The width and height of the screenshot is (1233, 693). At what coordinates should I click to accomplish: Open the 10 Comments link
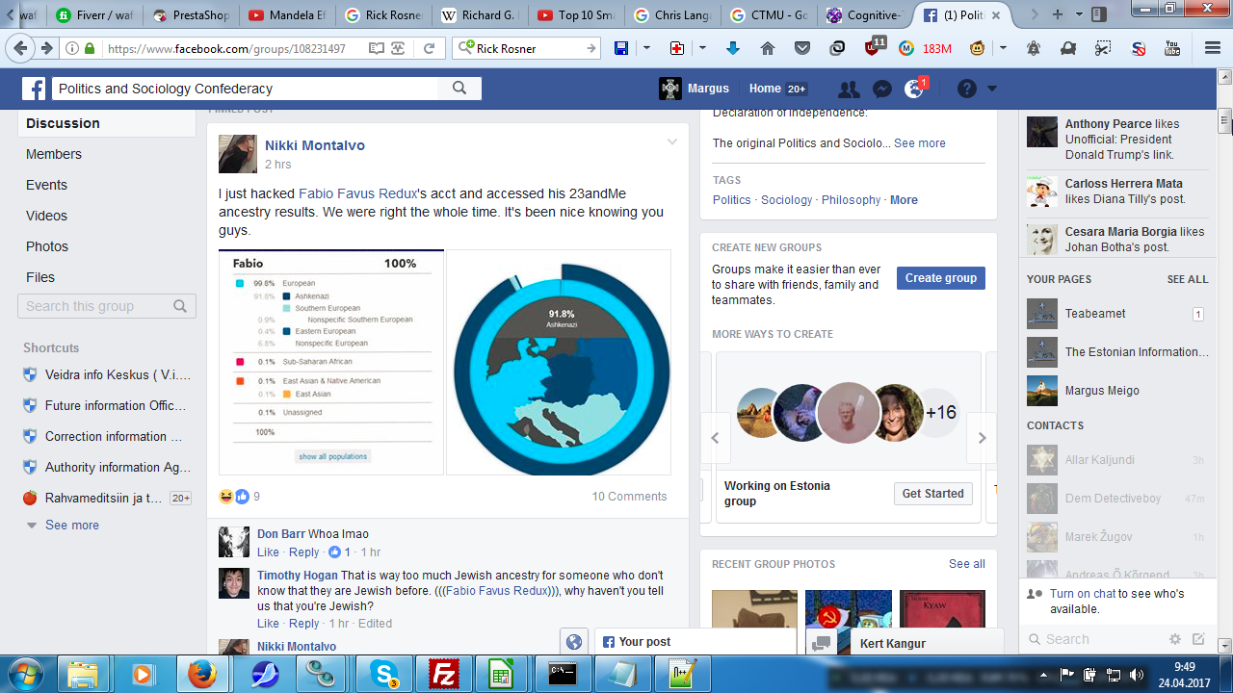click(x=629, y=497)
